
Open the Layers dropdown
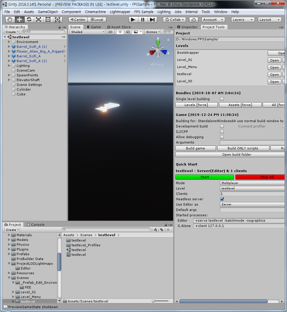point(243,20)
